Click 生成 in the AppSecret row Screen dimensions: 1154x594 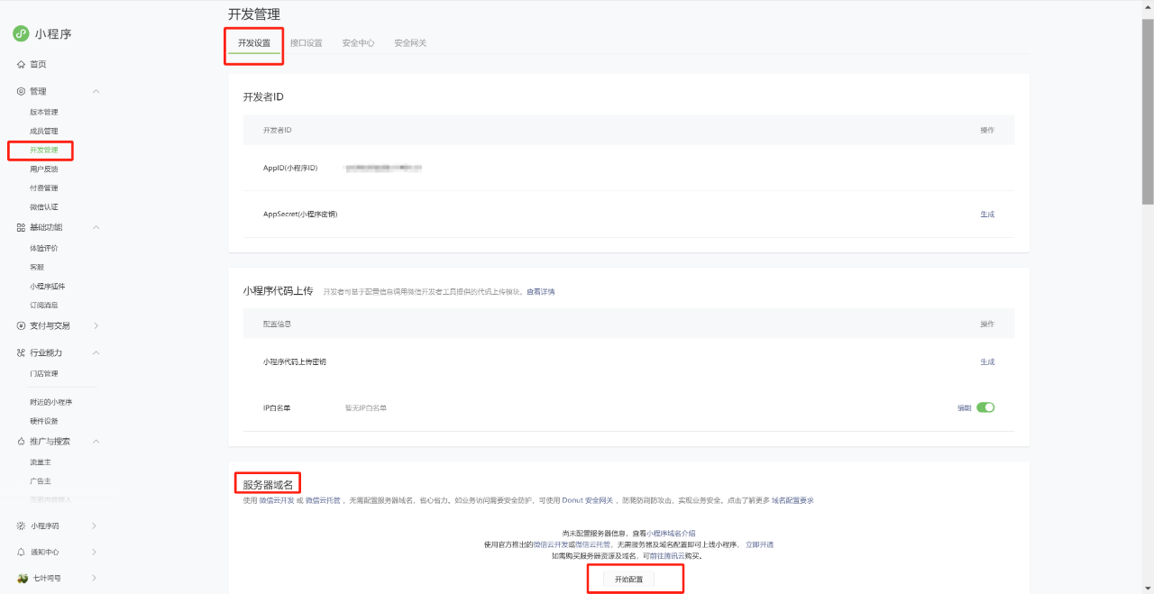(987, 215)
